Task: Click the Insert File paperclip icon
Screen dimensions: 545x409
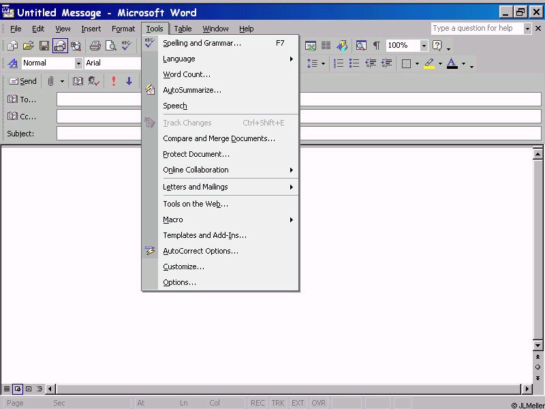Action: [x=50, y=81]
